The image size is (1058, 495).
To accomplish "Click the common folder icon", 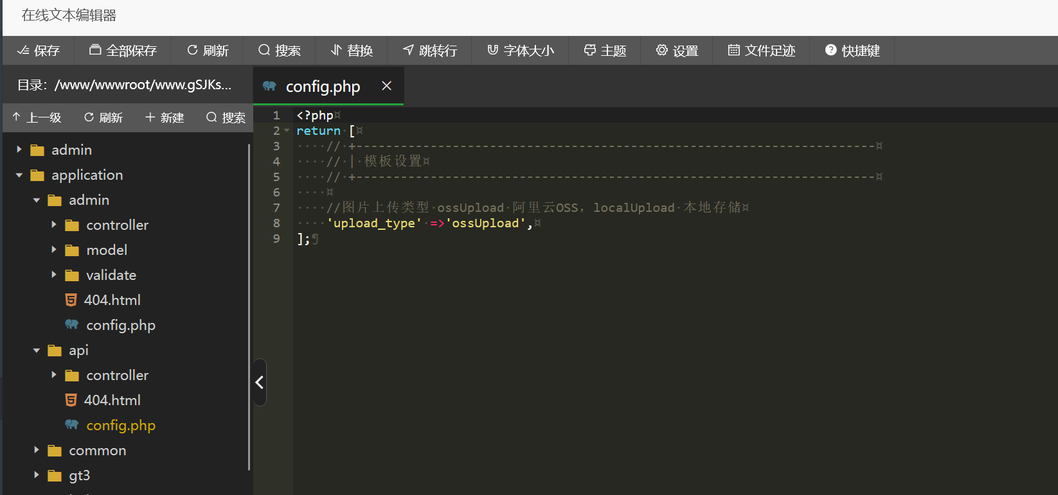I will [x=55, y=451].
